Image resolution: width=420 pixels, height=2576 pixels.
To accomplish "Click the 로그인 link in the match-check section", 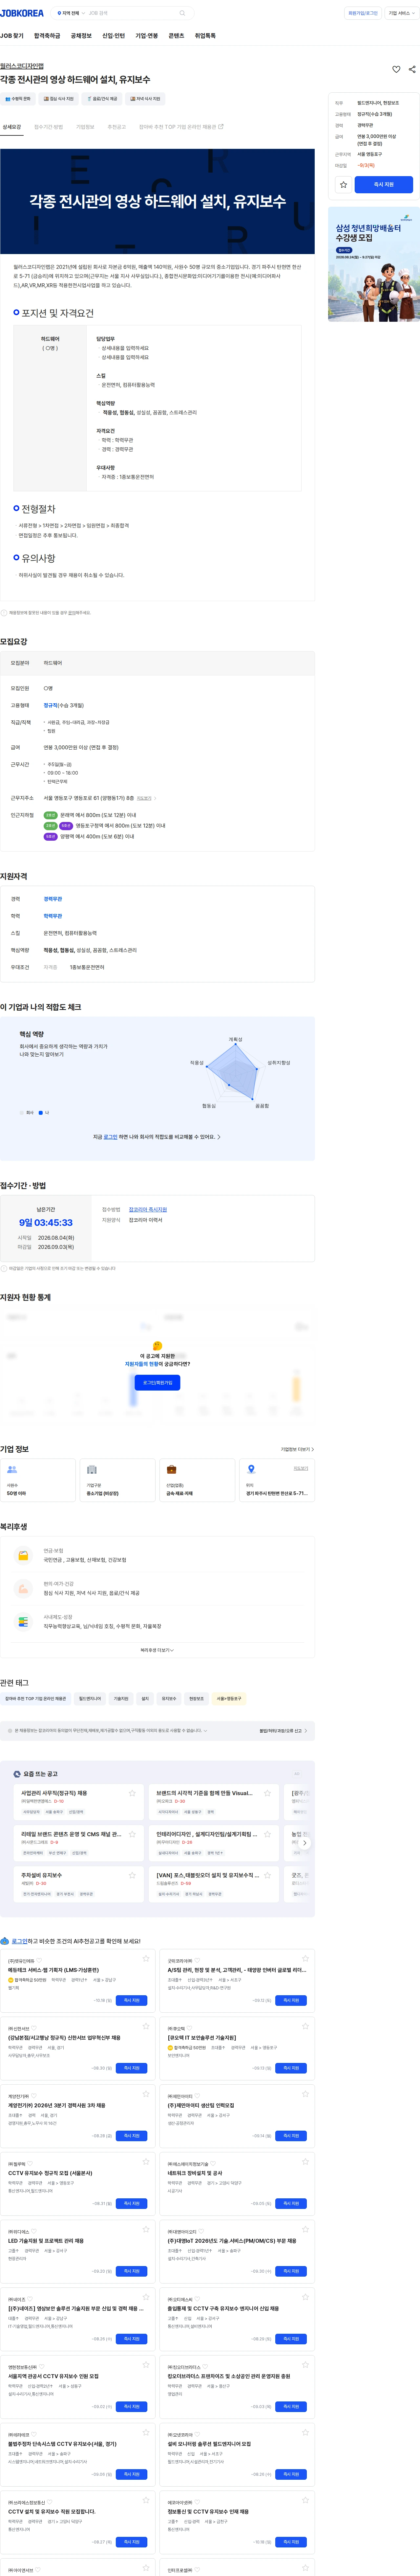I will point(111,1137).
